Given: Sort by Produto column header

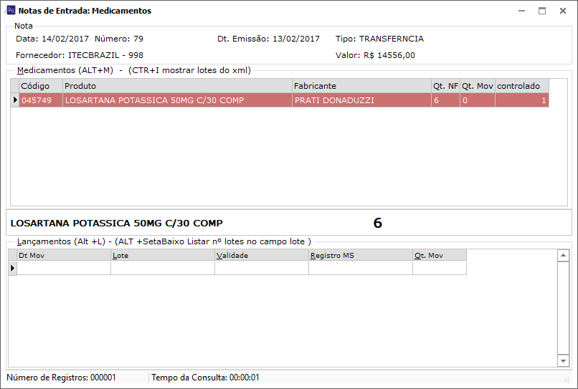Looking at the screenshot, I should click(x=177, y=86).
